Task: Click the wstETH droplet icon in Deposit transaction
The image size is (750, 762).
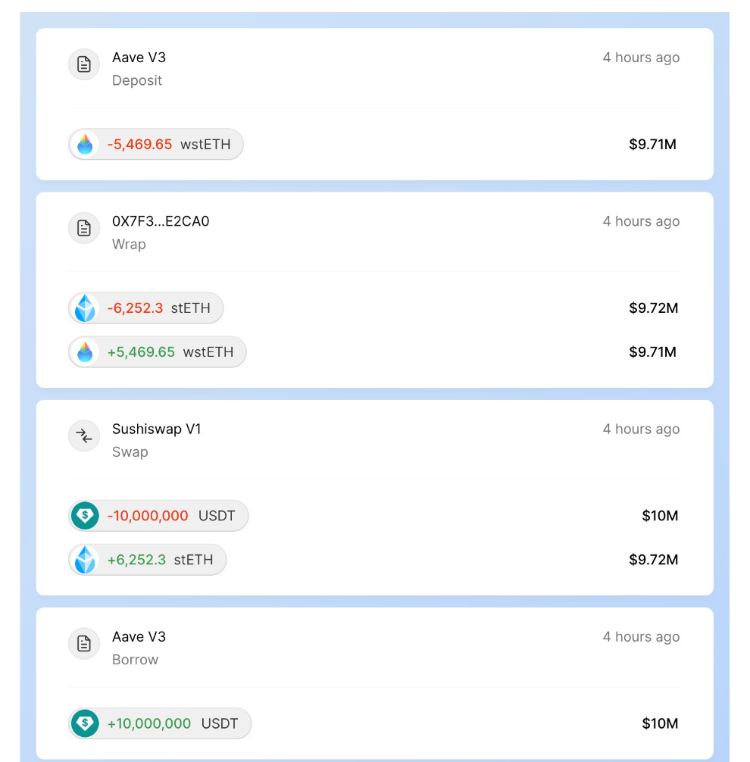Action: 85,145
